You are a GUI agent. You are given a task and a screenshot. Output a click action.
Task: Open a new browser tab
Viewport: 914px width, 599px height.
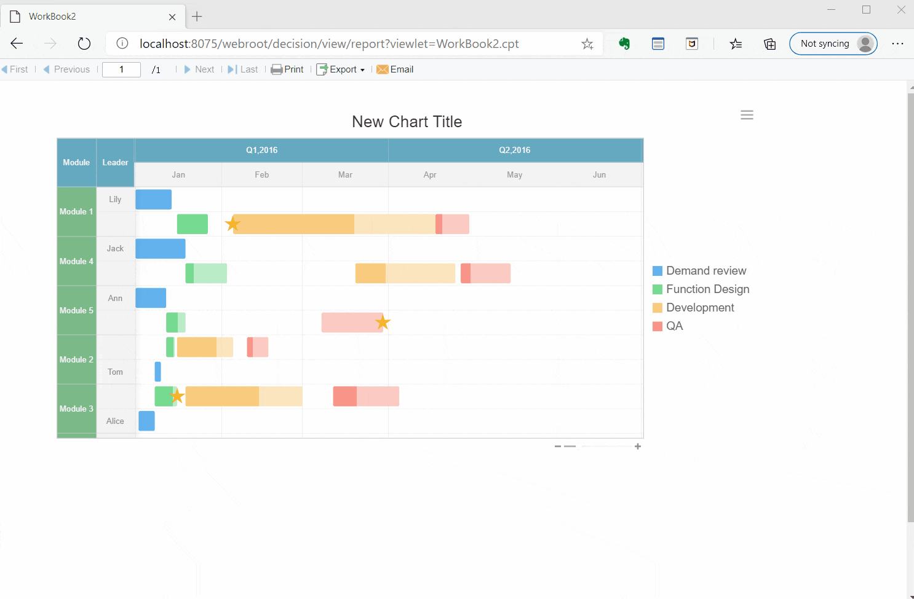196,16
